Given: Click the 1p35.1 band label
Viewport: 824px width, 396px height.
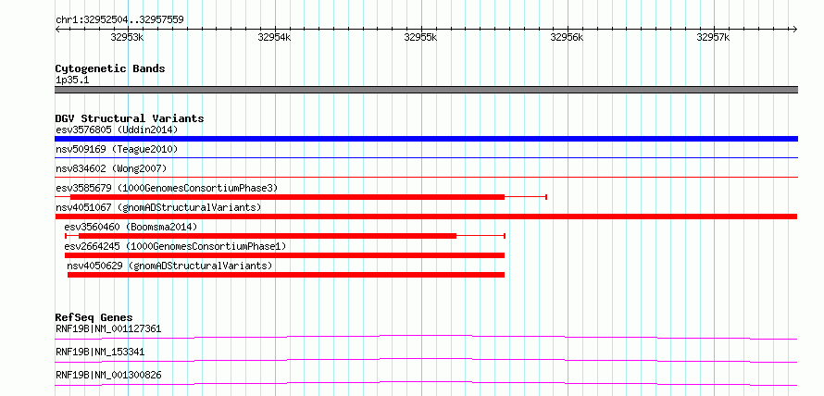Looking at the screenshot, I should click(72, 80).
